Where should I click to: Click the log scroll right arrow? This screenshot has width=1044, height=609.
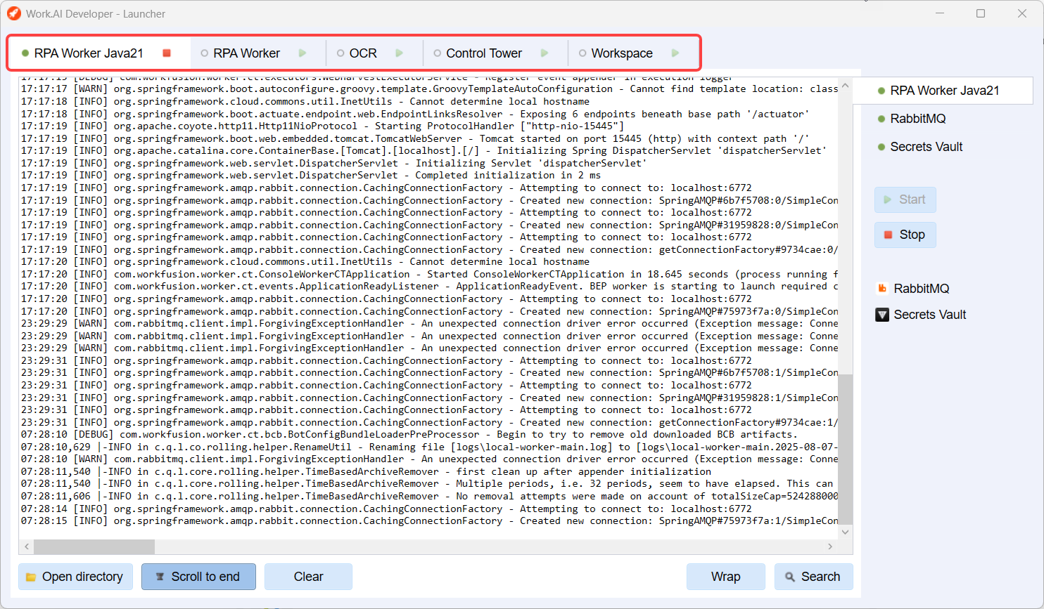tap(830, 546)
